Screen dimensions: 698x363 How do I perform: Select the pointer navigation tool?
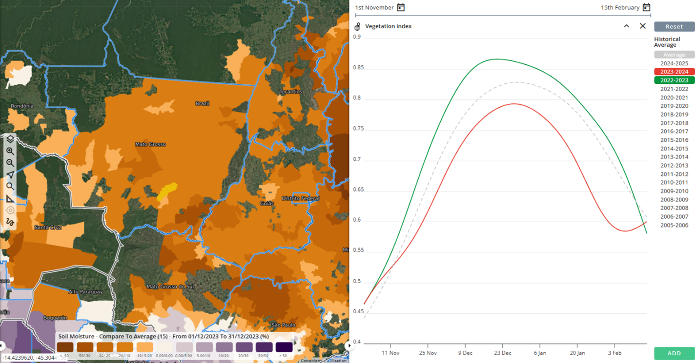[10, 174]
